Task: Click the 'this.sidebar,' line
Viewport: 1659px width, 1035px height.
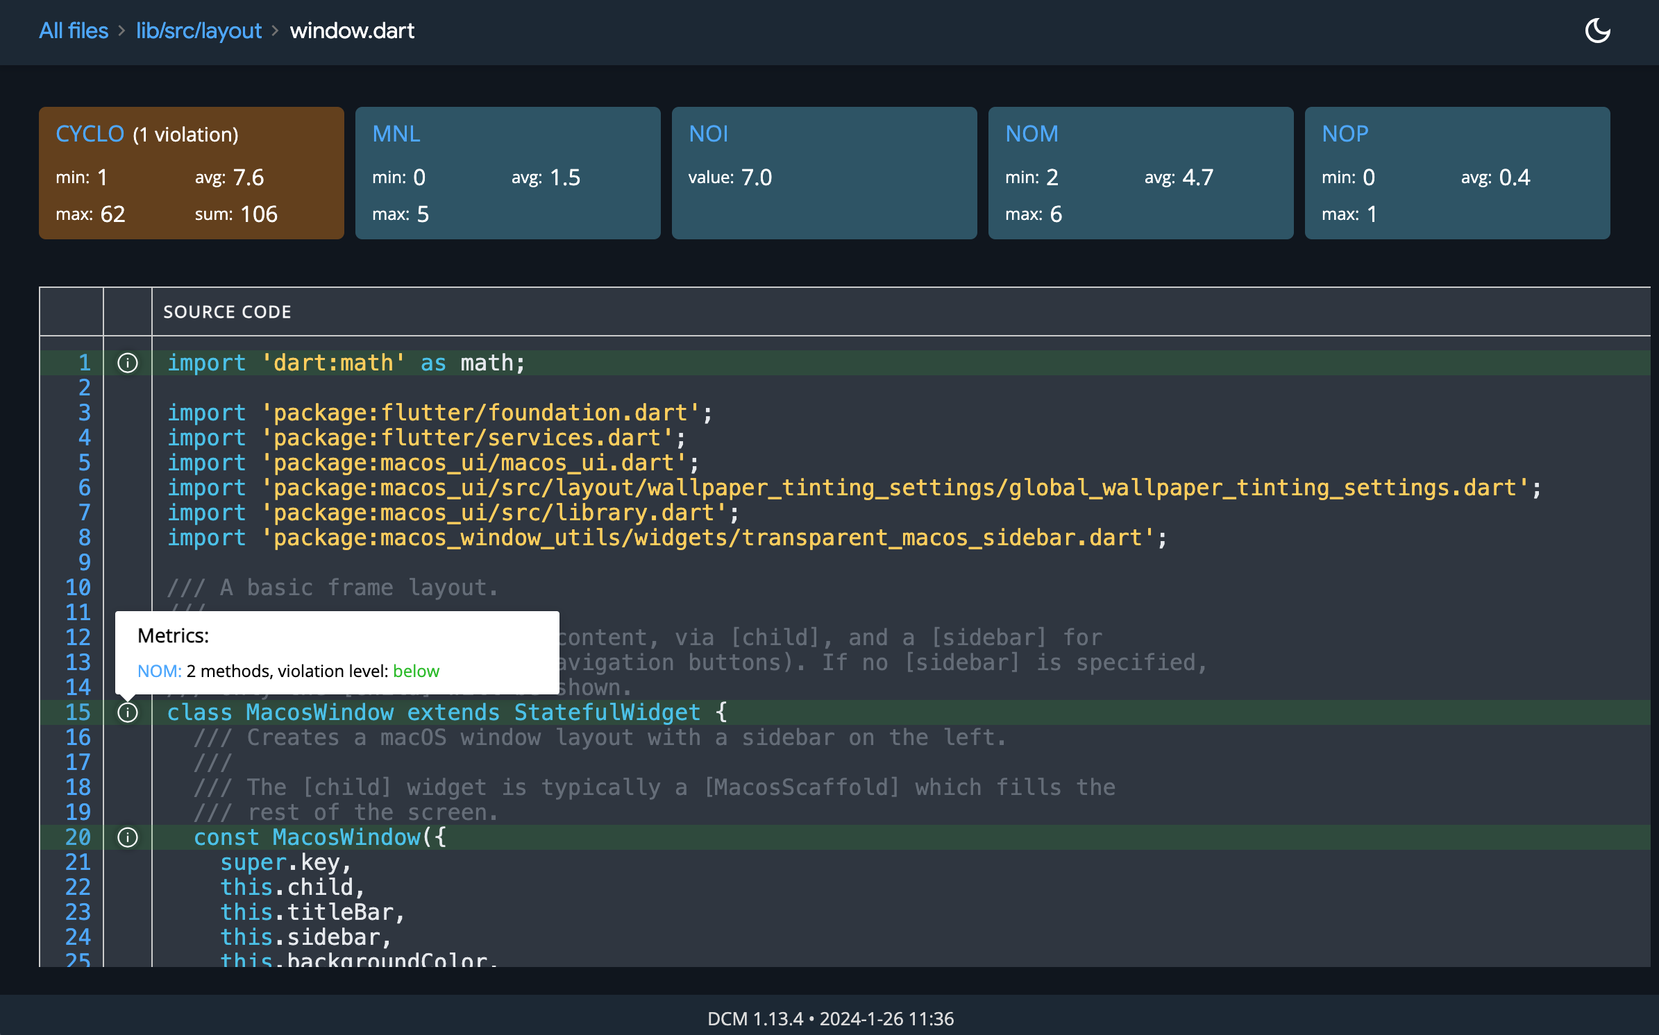Action: (306, 937)
